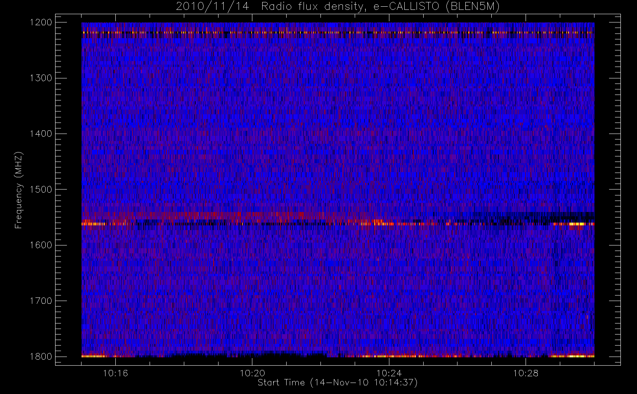Click the 10:20 time tick label
637x394 pixels.
pos(252,373)
